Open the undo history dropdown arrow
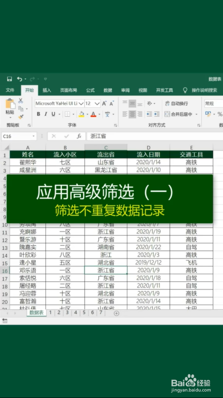Viewport: 223px width, 398px height. click(x=25, y=79)
